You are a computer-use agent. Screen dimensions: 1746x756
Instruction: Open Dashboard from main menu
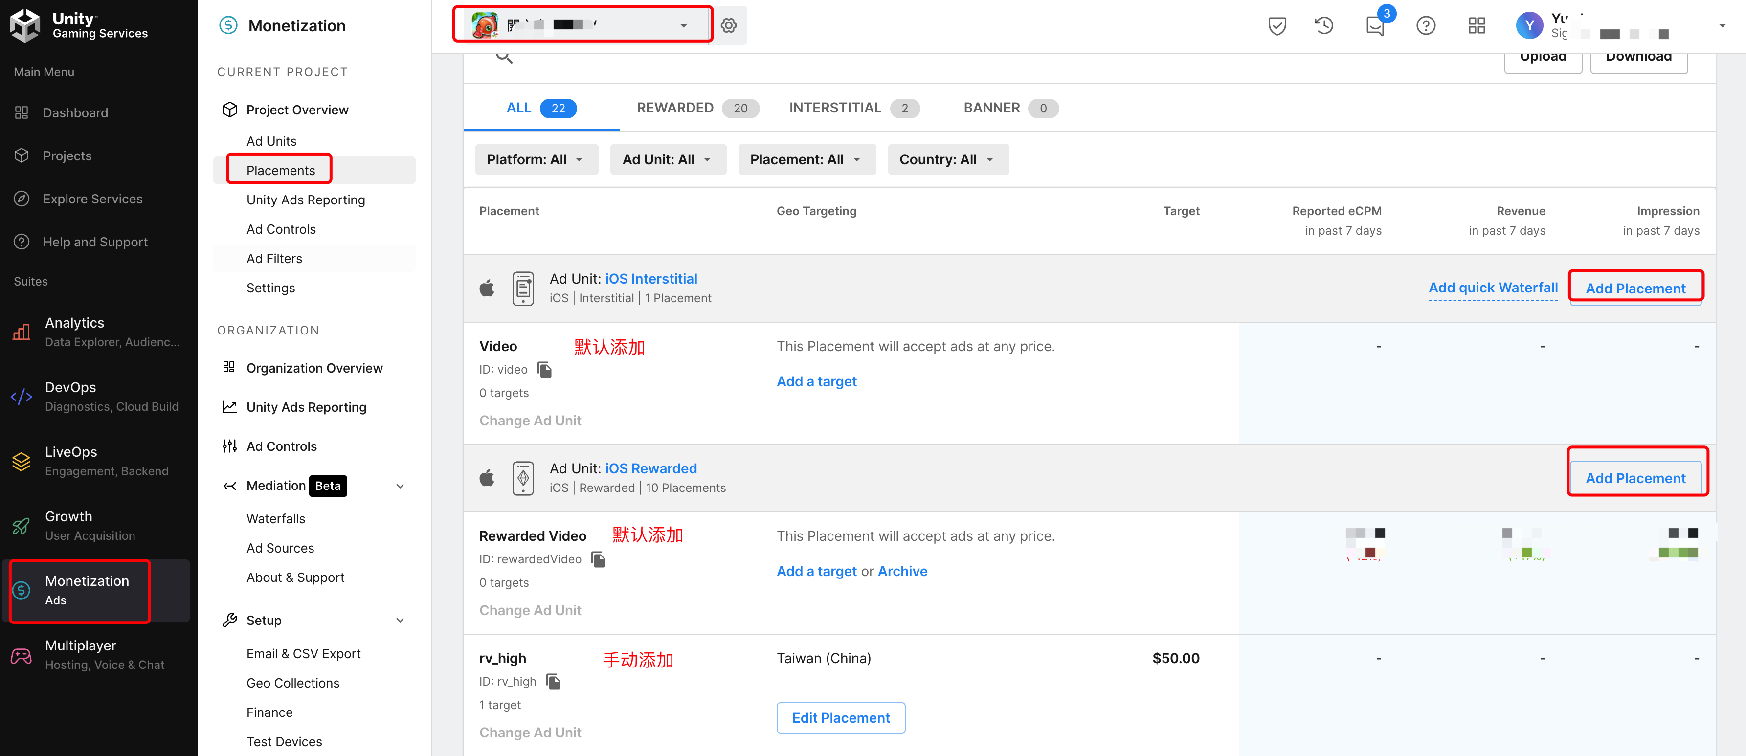(75, 112)
